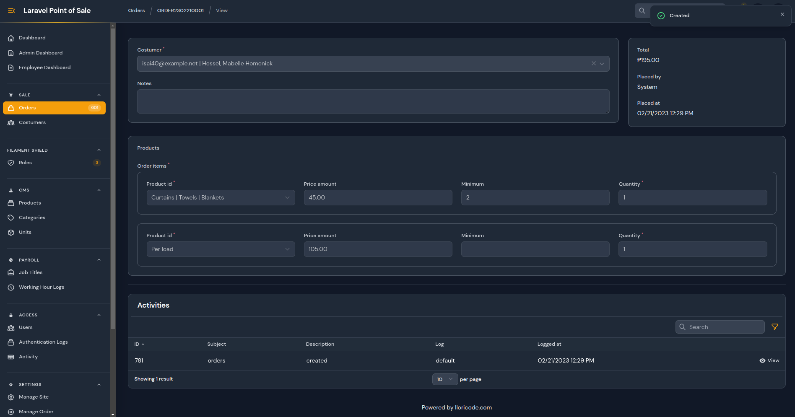
Task: Open the Working Hour Logs page
Action: pos(42,287)
